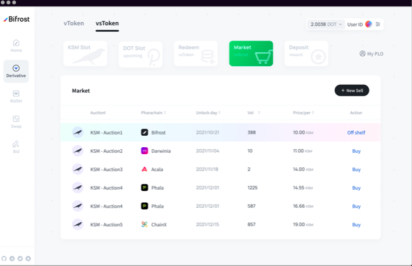This screenshot has height=266, width=412.
Task: Click the Twitter icon in sidebar footer
Action: click(20, 258)
